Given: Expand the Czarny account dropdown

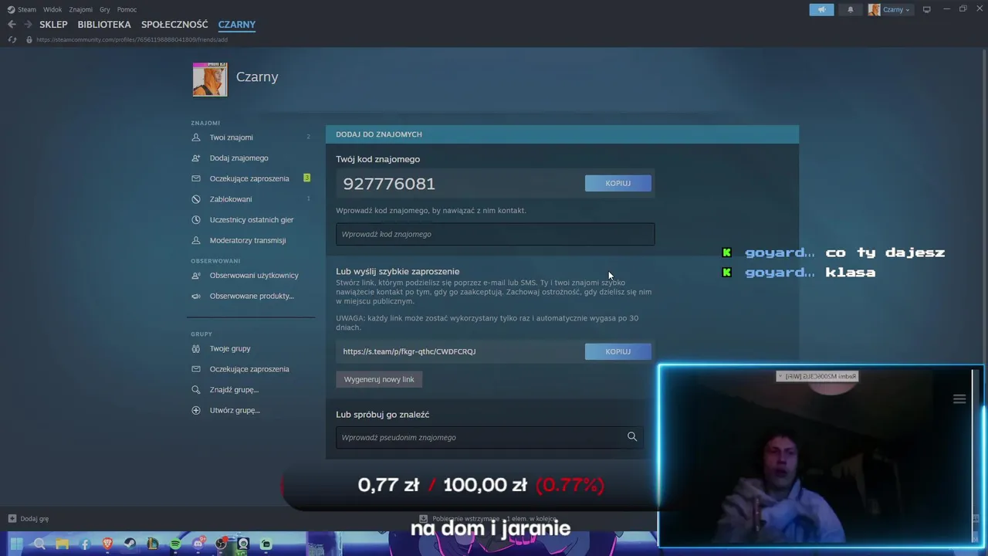Looking at the screenshot, I should 890,9.
